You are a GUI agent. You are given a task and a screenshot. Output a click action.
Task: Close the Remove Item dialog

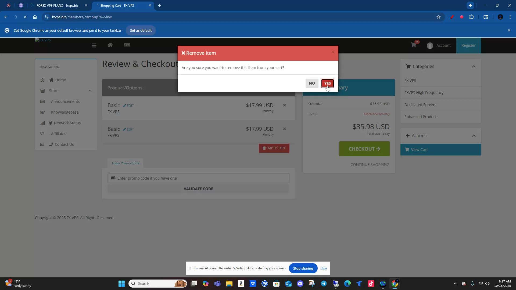click(333, 52)
